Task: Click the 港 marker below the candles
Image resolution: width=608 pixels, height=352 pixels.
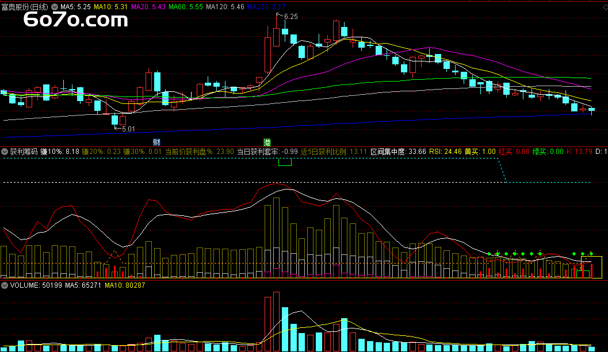Action: [x=267, y=142]
